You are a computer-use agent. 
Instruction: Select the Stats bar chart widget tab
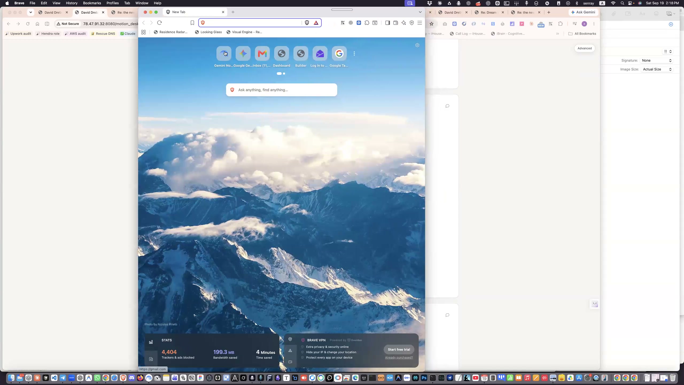pos(151,342)
